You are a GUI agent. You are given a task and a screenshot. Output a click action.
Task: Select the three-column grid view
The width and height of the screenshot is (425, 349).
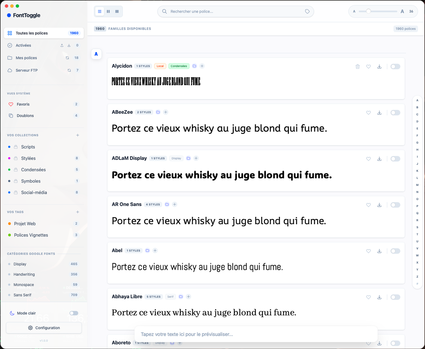tap(117, 11)
